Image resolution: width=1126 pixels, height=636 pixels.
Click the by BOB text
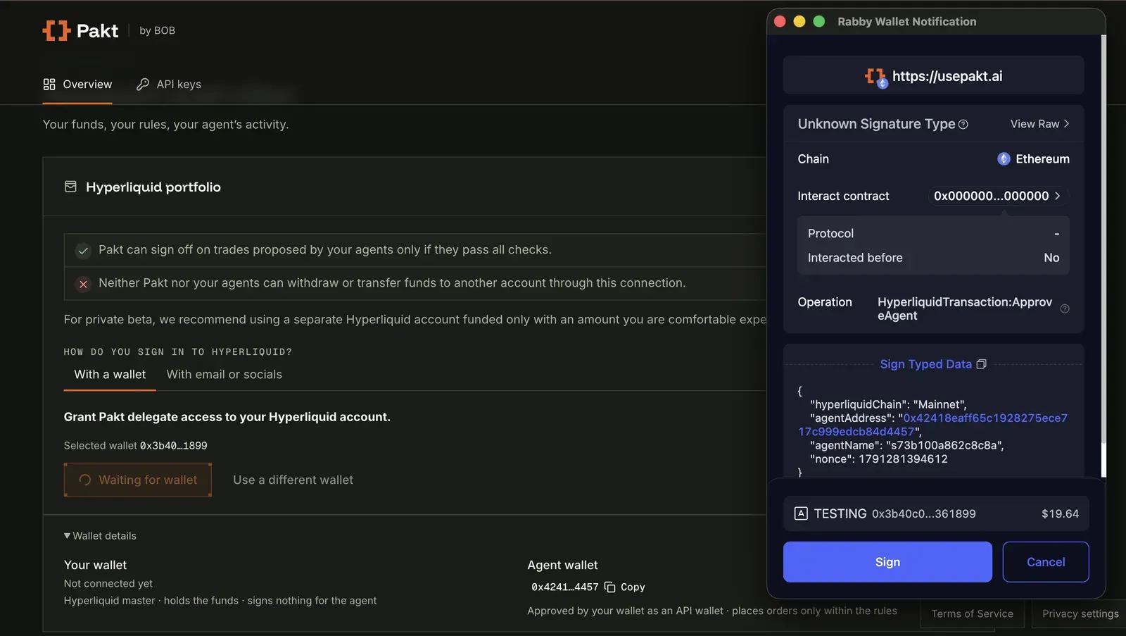coord(157,30)
